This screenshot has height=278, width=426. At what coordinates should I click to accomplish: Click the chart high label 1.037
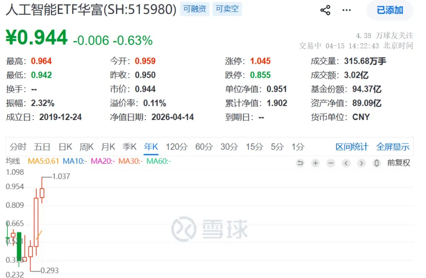coord(61,177)
